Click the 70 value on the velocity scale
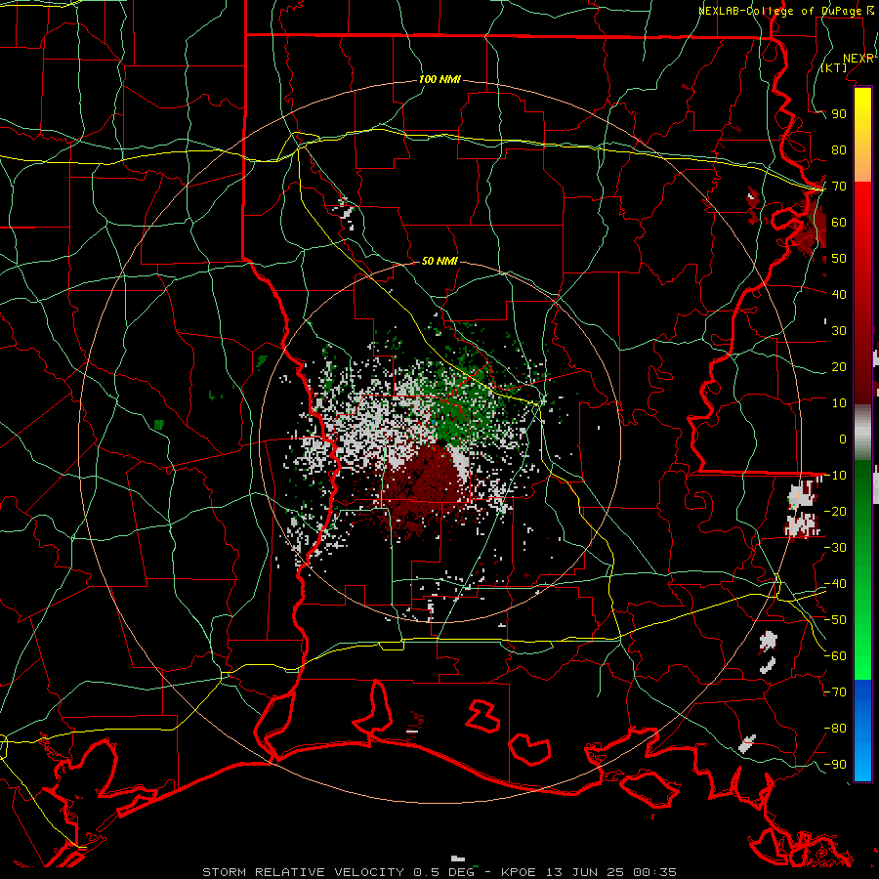879x879 pixels. pos(839,187)
